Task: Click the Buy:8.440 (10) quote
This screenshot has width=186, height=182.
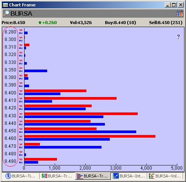Action: [120, 23]
